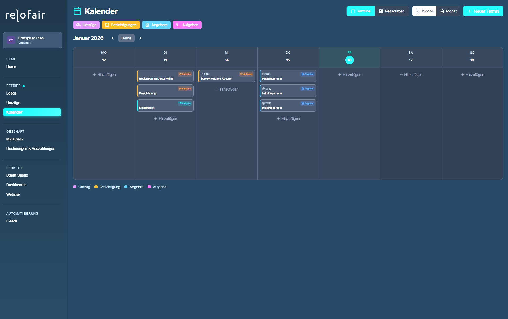Click the Aufgabe badge on Nachfassen entry
The height and width of the screenshot is (319, 508).
point(185,104)
